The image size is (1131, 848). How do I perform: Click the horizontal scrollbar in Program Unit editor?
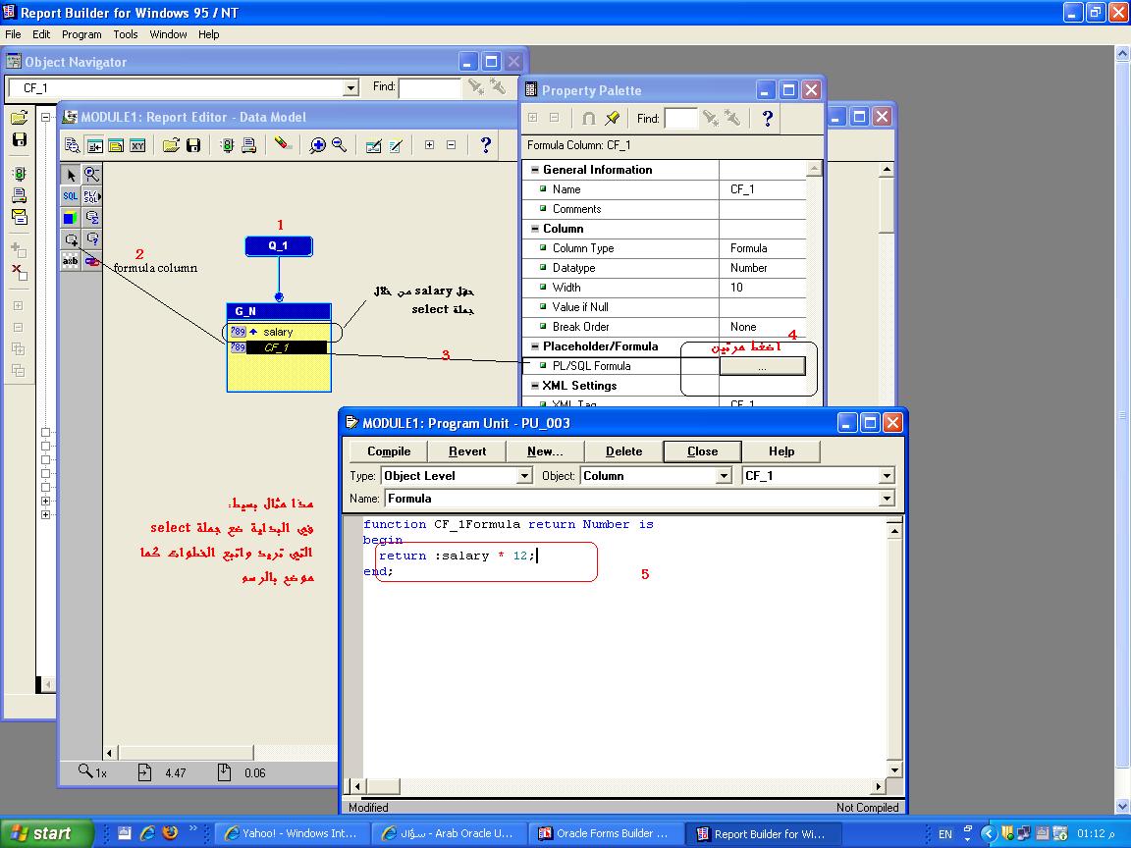(x=619, y=786)
